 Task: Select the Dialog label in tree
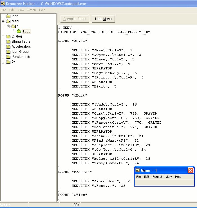tap(17, 36)
